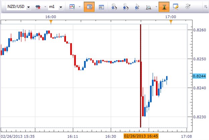Viewport: 209px width, 140px height.
Task: Expand the arrow beside vertical zoom icon
Action: click(x=156, y=7)
